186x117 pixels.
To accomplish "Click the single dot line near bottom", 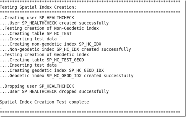I will click(1, 108).
